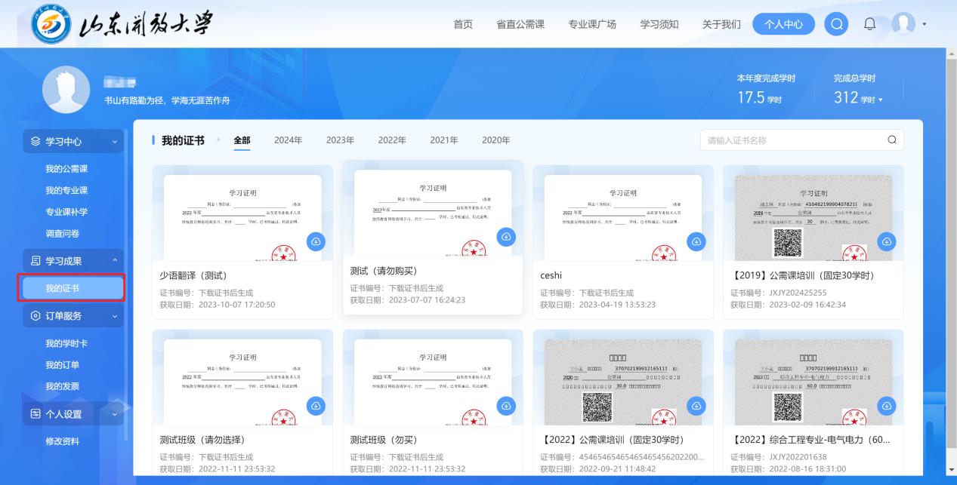Download the ceshi certificate
The width and height of the screenshot is (957, 485).
(696, 241)
